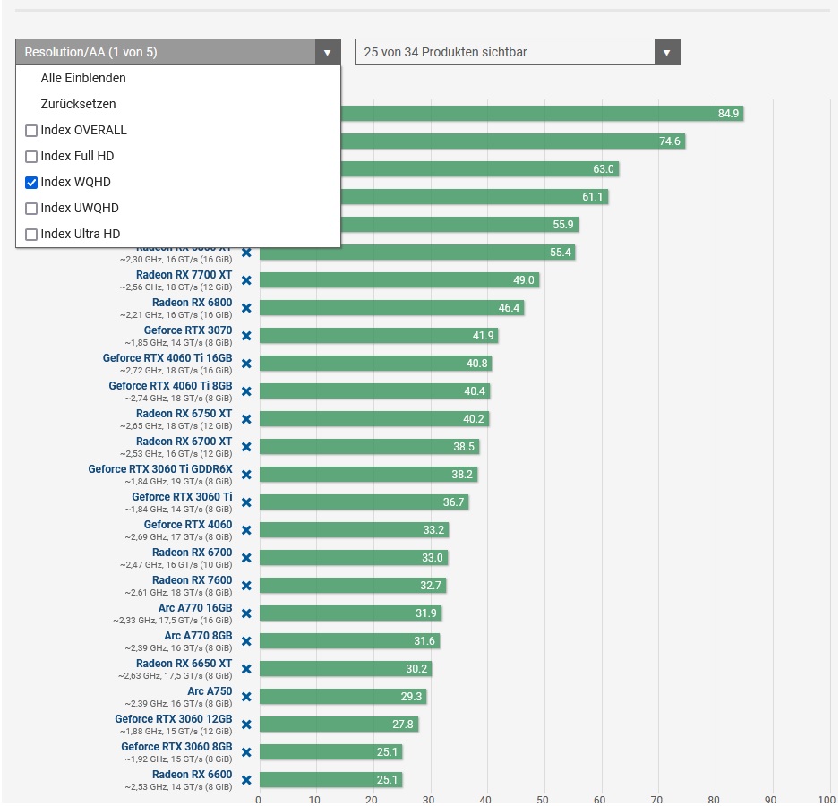The image size is (840, 806).
Task: Remove Radeon RX 6600 with its X icon
Action: pos(246,780)
